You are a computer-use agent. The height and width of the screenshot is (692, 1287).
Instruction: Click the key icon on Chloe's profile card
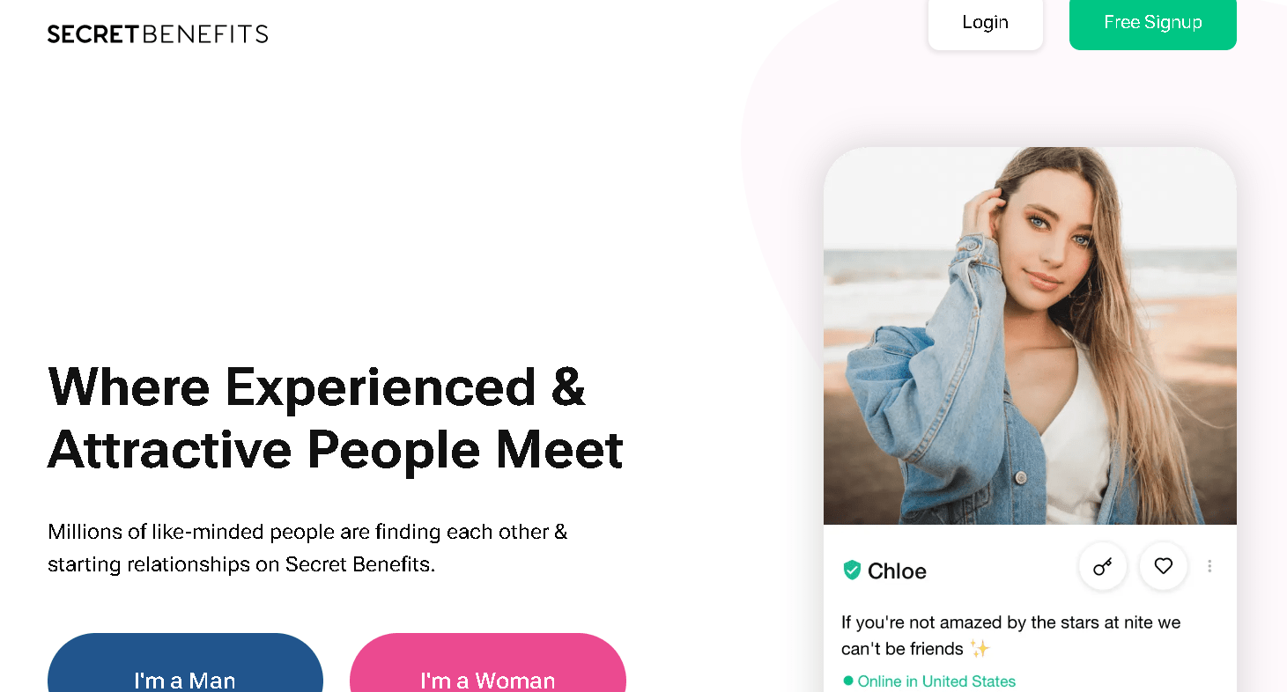pos(1103,567)
